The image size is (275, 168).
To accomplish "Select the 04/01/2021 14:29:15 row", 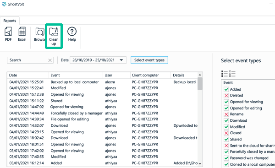I will coord(102,132).
